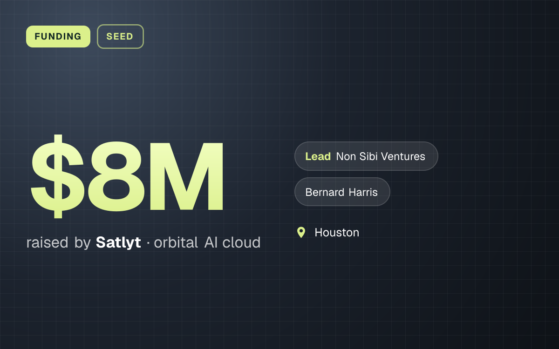This screenshot has height=349, width=559.
Task: Select the SEED stage badge
Action: 120,36
